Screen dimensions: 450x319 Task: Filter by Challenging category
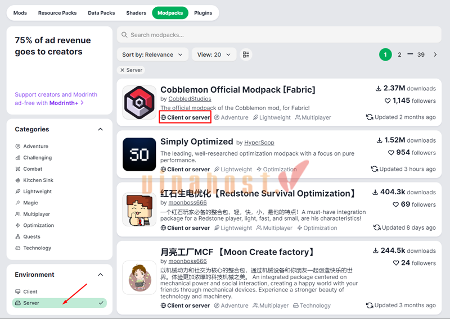click(x=33, y=158)
